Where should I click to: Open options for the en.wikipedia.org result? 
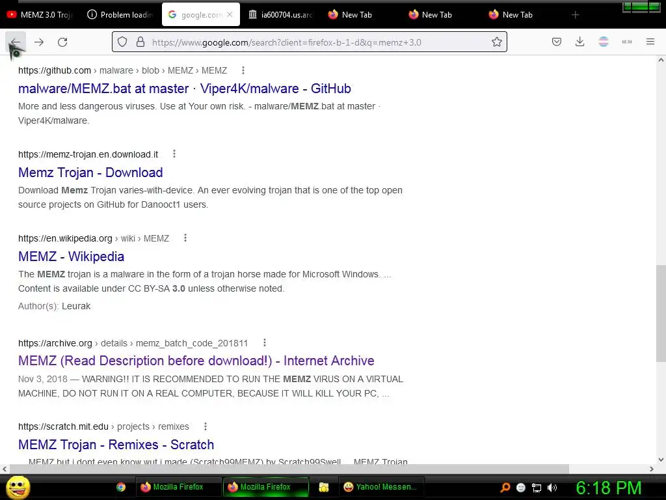[x=185, y=238]
